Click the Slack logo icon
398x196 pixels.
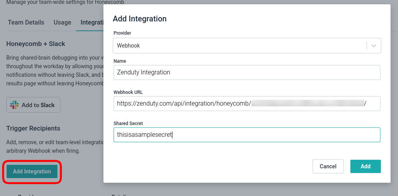point(14,105)
